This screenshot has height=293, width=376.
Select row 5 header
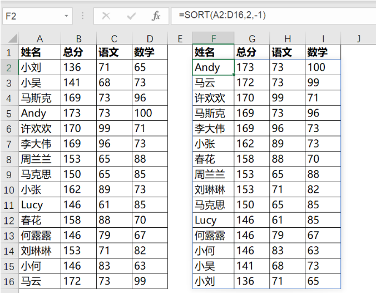pyautogui.click(x=9, y=114)
